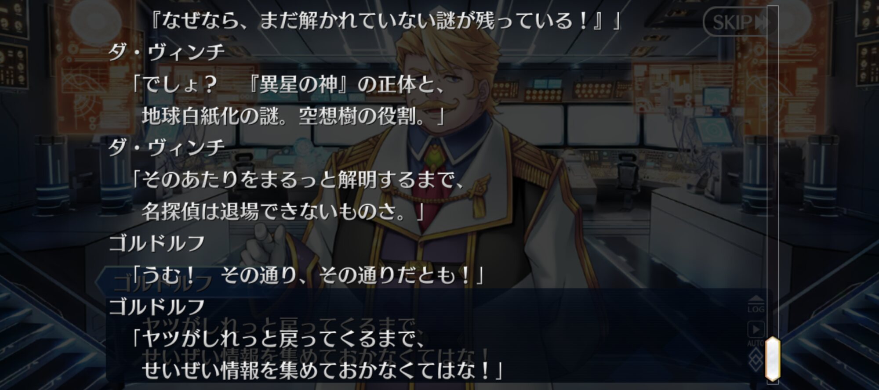This screenshot has height=390, width=879.
Task: Click the ゴルドルフ name above 「うむ！」
Action: (x=157, y=243)
